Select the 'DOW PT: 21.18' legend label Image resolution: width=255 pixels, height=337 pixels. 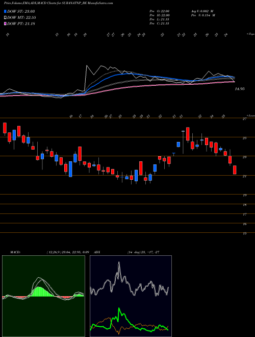21,23
